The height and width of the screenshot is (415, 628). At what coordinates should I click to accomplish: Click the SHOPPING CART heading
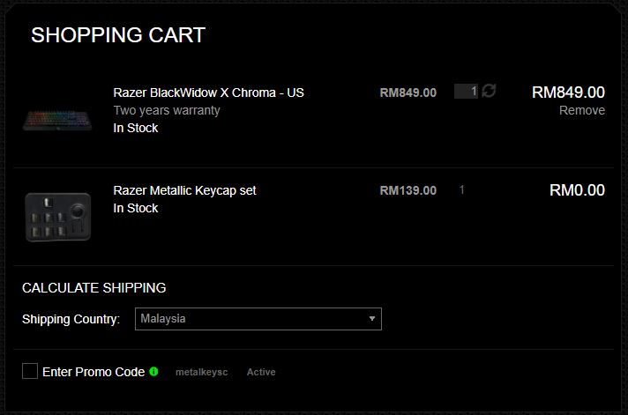(118, 35)
